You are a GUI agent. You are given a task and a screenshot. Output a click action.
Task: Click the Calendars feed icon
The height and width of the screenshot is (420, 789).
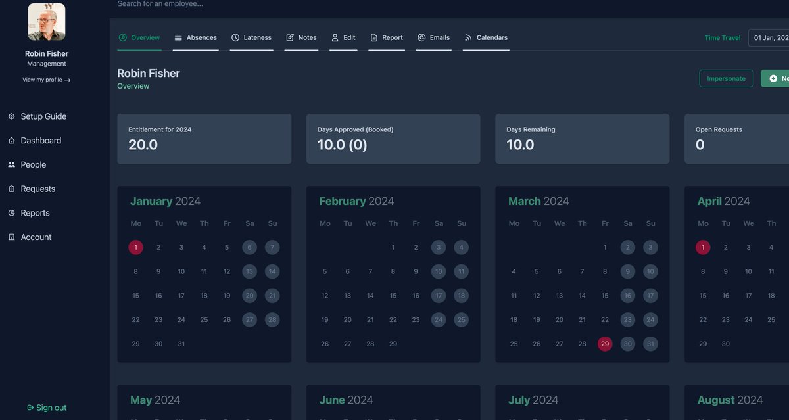click(468, 37)
